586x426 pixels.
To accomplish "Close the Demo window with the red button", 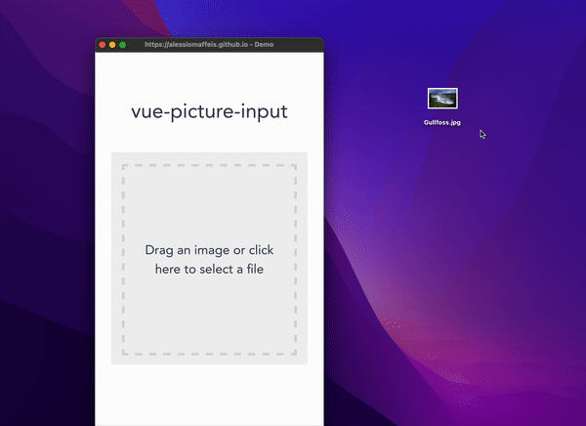I will point(102,45).
